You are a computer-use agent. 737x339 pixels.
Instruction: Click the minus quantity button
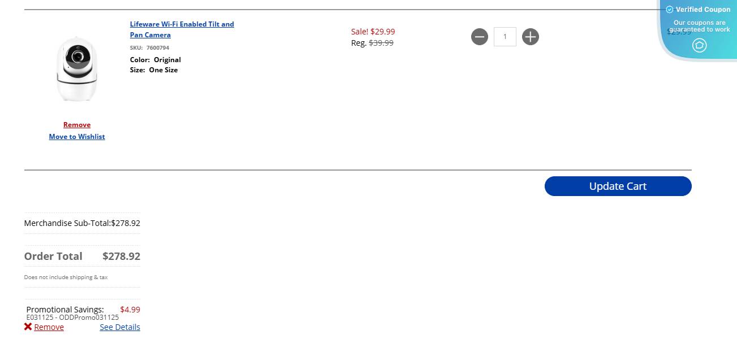(x=479, y=37)
